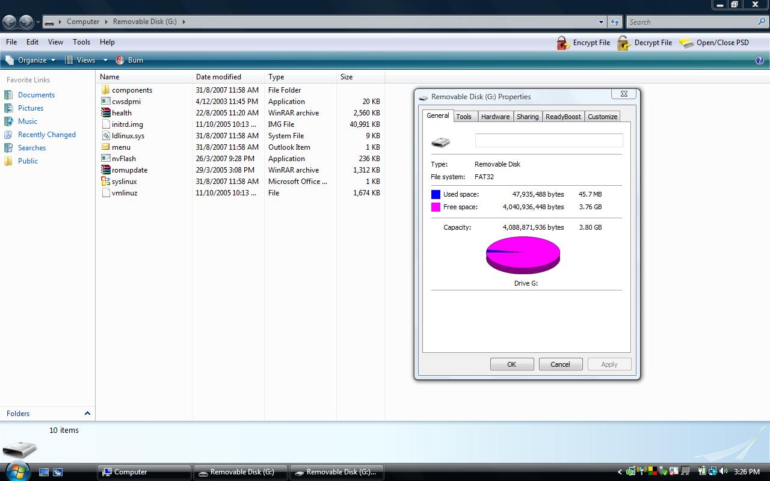Click the volume speaker tray icon
Screen dimensions: 770x481
724,471
